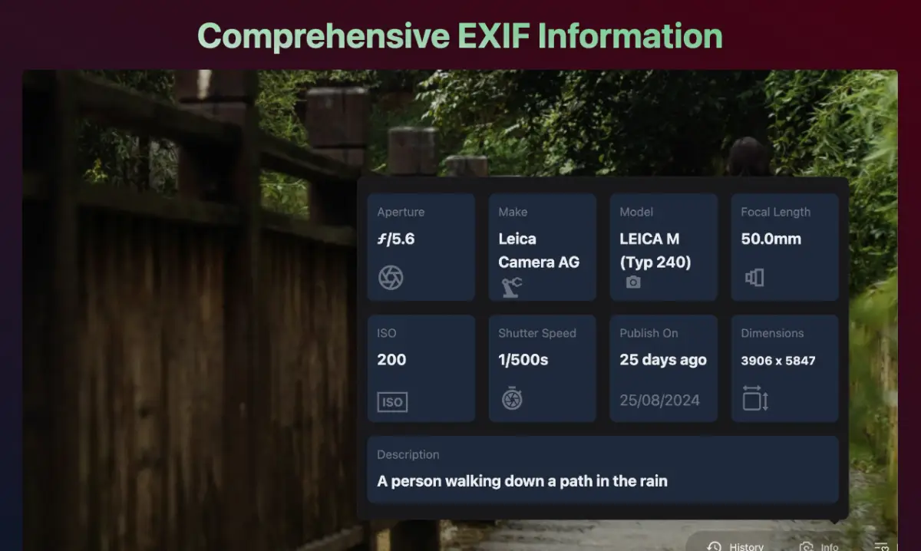
Task: Click the dimensions resize icon
Action: 755,398
